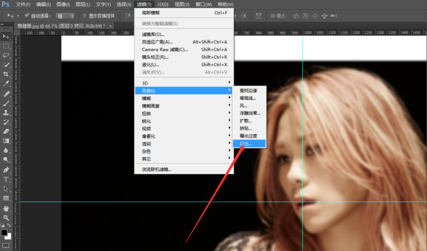Select the Quick Selection tool

(6, 65)
